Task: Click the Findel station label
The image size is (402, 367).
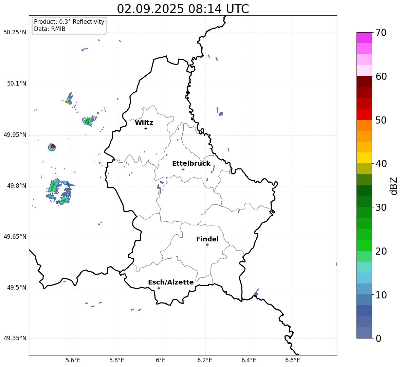Action: [x=207, y=239]
